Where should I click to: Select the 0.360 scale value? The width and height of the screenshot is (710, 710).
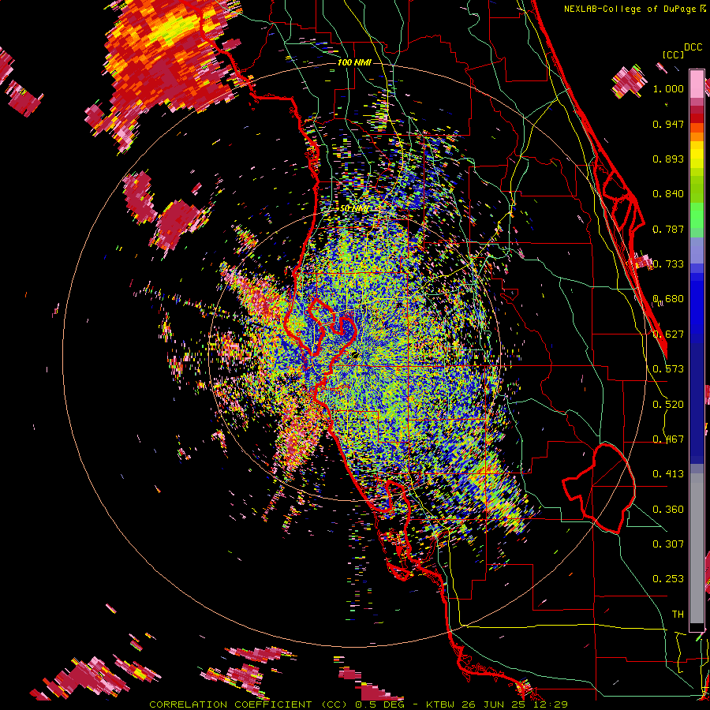668,510
